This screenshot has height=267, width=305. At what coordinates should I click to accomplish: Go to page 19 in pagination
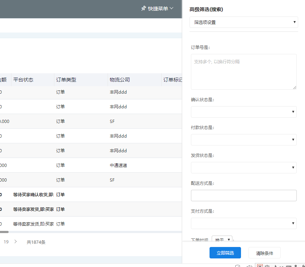point(6,242)
